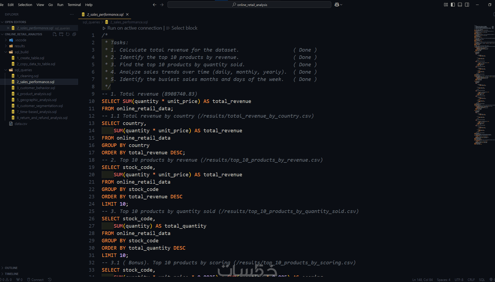The image size is (495, 282).
Task: Open the View menu
Action: (x=40, y=5)
